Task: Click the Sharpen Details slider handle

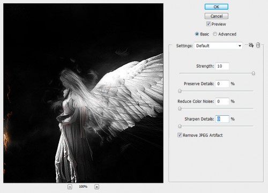Action: (x=180, y=126)
